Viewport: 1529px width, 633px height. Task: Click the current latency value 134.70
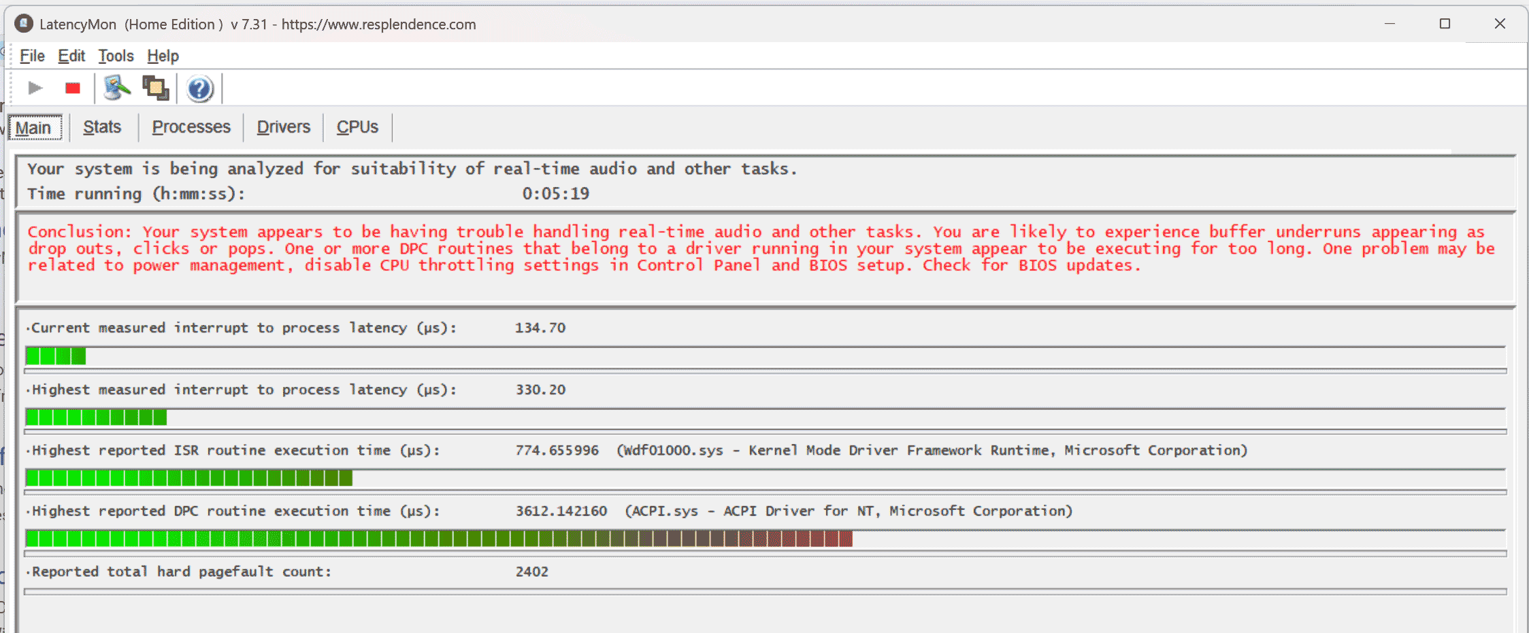coord(540,328)
